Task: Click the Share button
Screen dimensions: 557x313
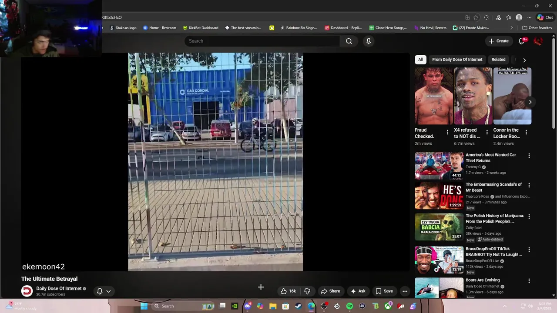Action: click(330, 291)
